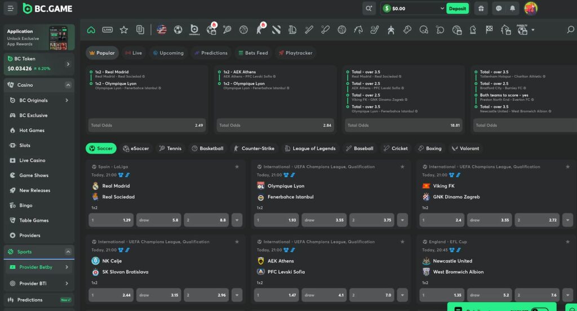Switch to the Bets Feed tab

tap(253, 53)
